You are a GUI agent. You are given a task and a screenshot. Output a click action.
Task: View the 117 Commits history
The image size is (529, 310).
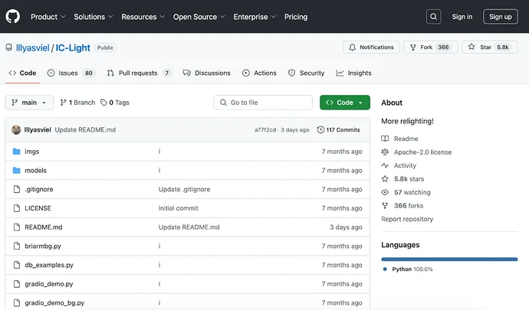pos(338,129)
